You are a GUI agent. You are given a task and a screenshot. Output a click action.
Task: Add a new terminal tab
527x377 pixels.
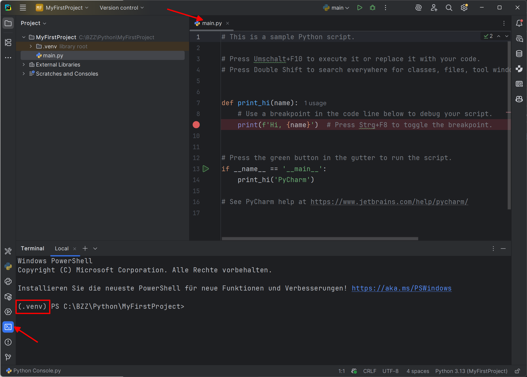[85, 248]
